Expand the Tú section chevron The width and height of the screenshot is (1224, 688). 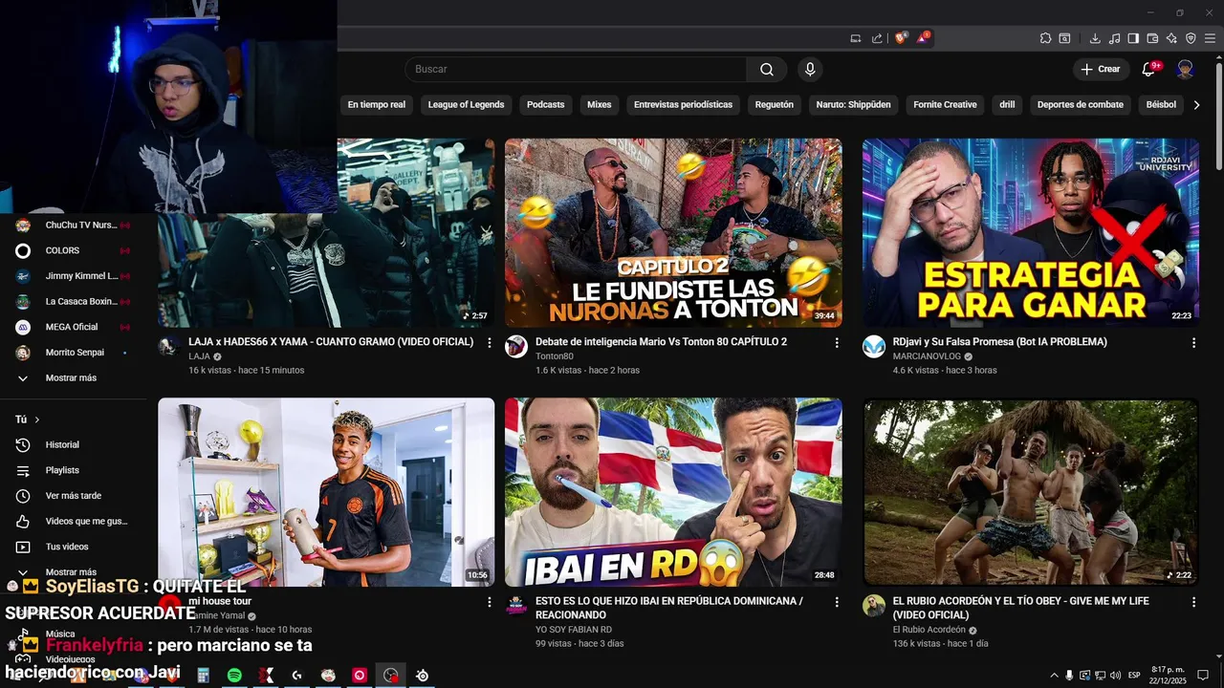pos(37,419)
